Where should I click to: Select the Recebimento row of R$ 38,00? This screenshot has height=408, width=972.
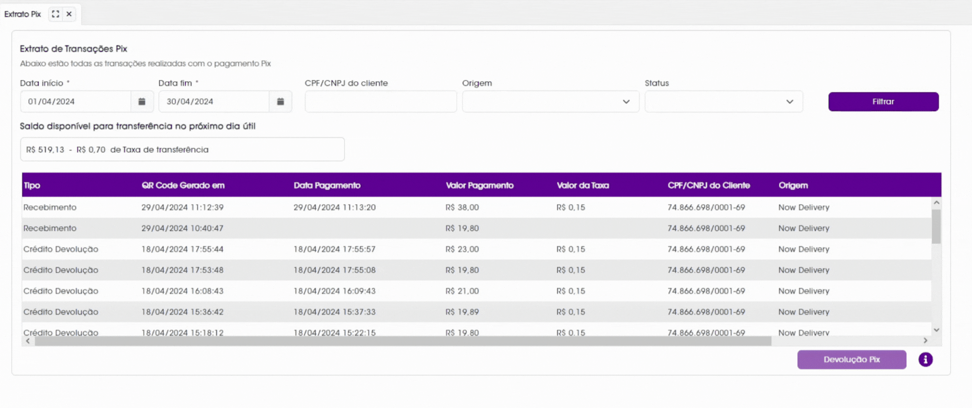(x=476, y=207)
